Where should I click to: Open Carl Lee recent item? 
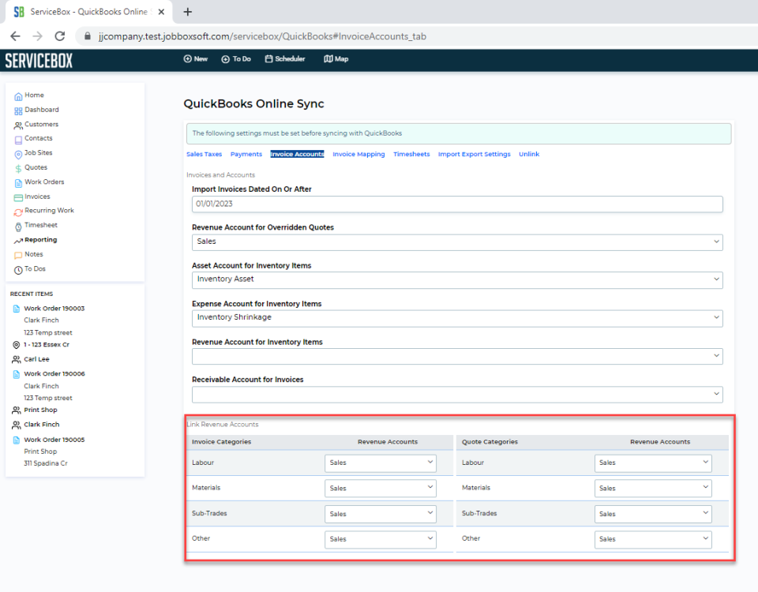click(x=37, y=360)
